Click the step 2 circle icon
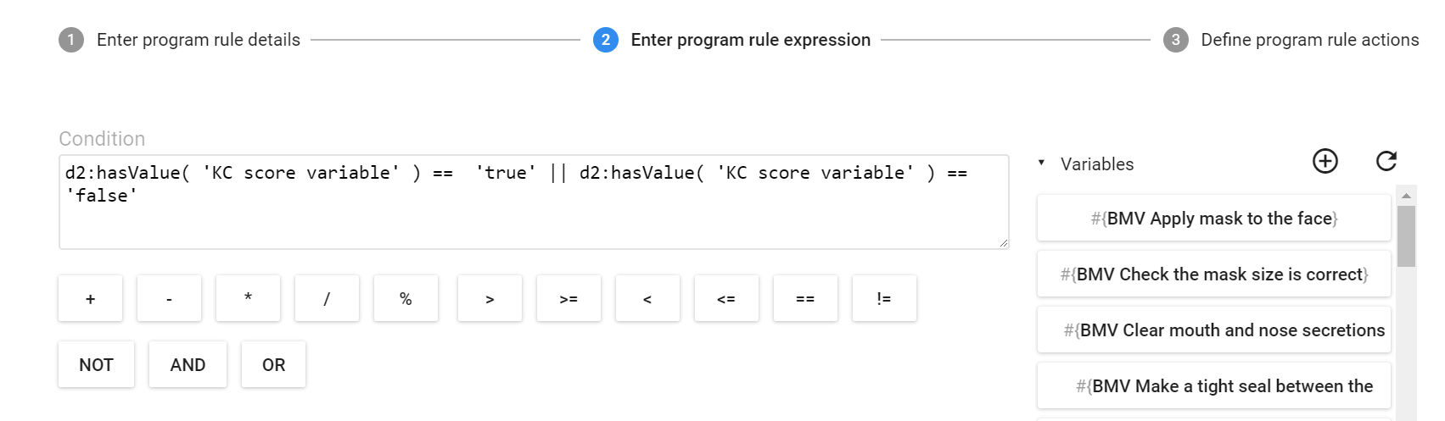This screenshot has width=1445, height=421. point(605,40)
